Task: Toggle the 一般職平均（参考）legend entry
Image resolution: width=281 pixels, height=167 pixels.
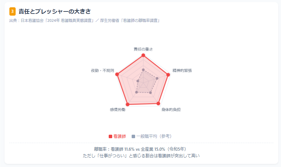Action: pyautogui.click(x=151, y=136)
